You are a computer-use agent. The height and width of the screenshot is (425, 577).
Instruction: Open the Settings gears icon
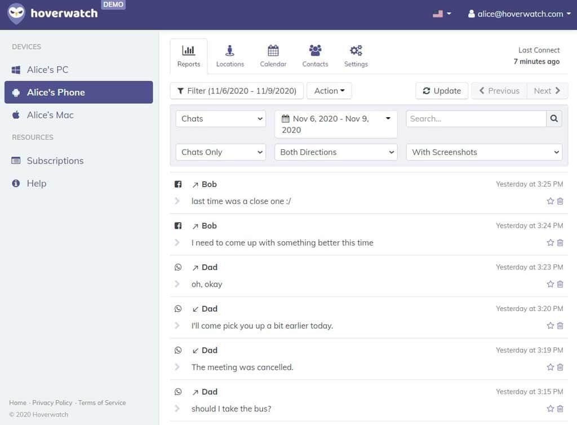pos(356,51)
